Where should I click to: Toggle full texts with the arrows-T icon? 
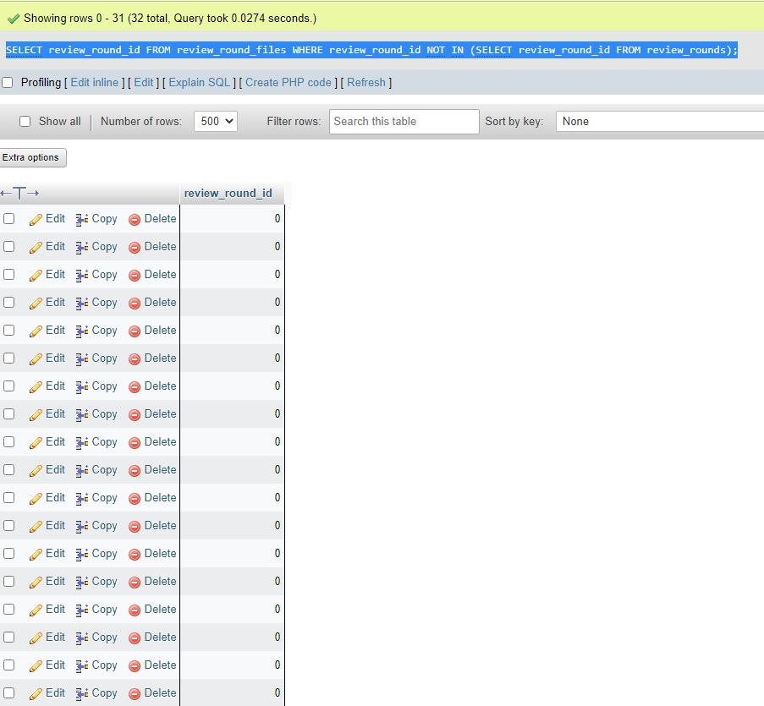point(19,194)
